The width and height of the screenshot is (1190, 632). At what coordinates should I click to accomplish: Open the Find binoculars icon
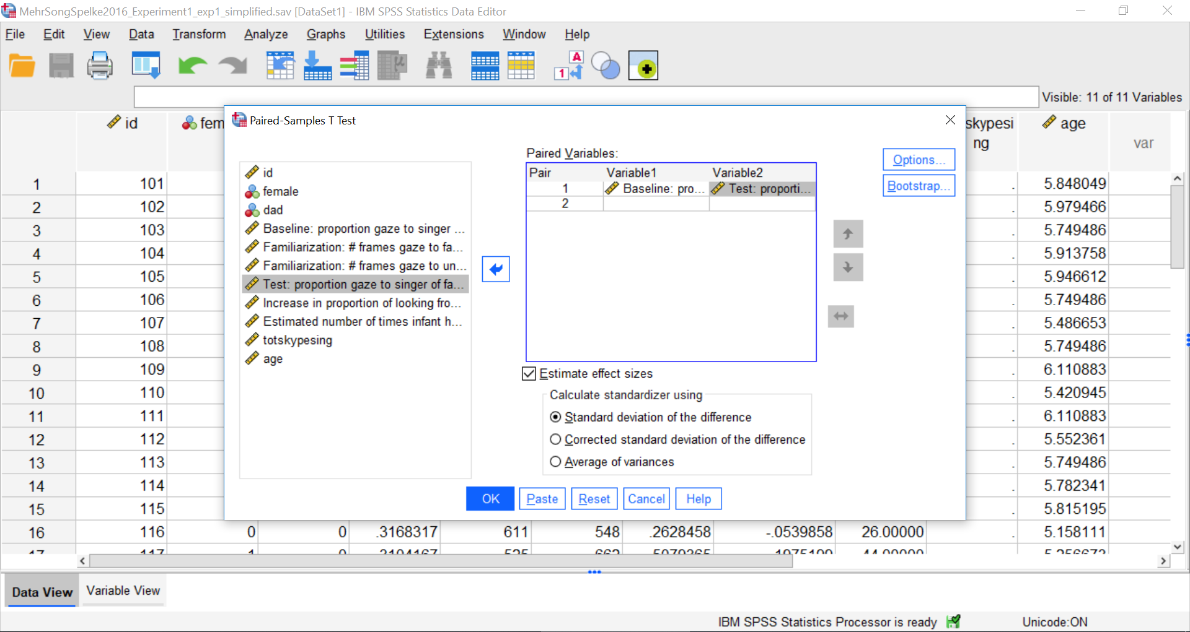tap(439, 66)
